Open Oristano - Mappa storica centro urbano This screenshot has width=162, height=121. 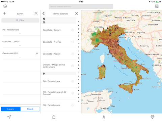(58, 66)
